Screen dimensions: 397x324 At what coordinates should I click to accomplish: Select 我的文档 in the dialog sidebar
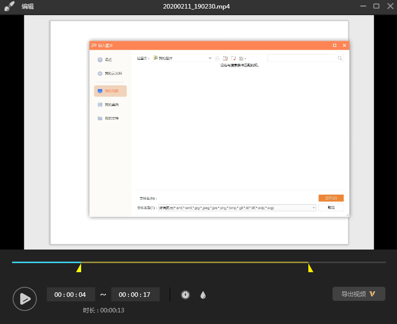pyautogui.click(x=110, y=118)
